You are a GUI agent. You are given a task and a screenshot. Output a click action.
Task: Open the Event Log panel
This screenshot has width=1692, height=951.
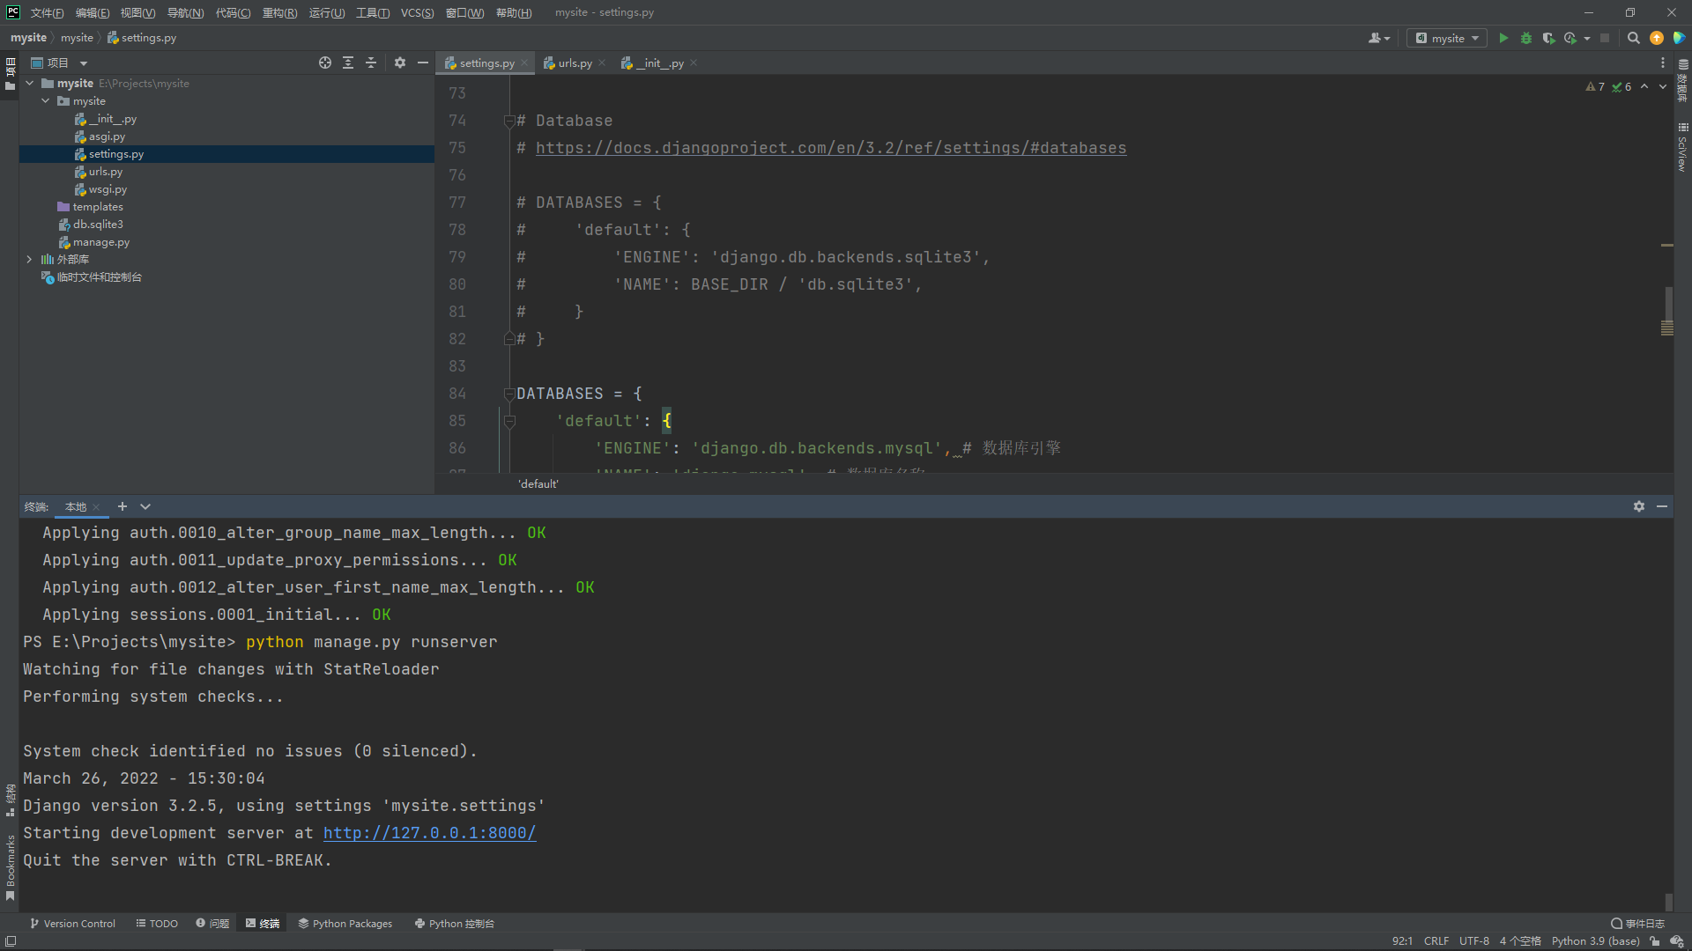tap(1638, 924)
